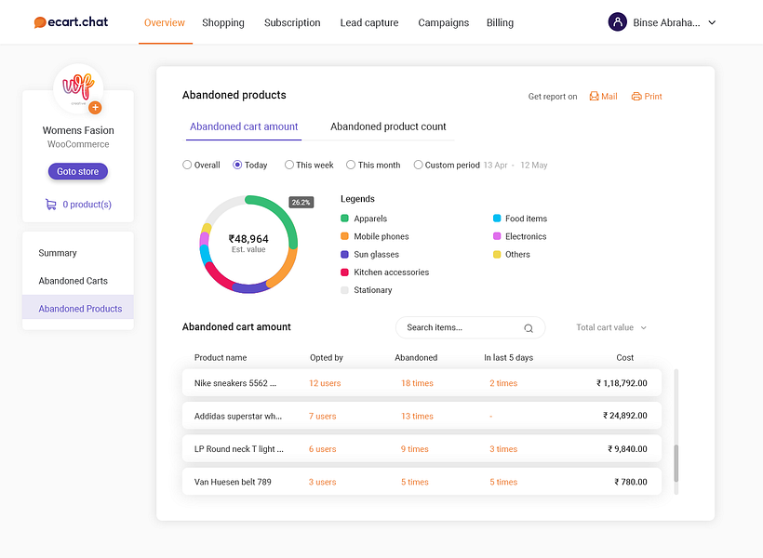
Task: Switch to Abandoned cart amount tab
Action: (x=244, y=126)
